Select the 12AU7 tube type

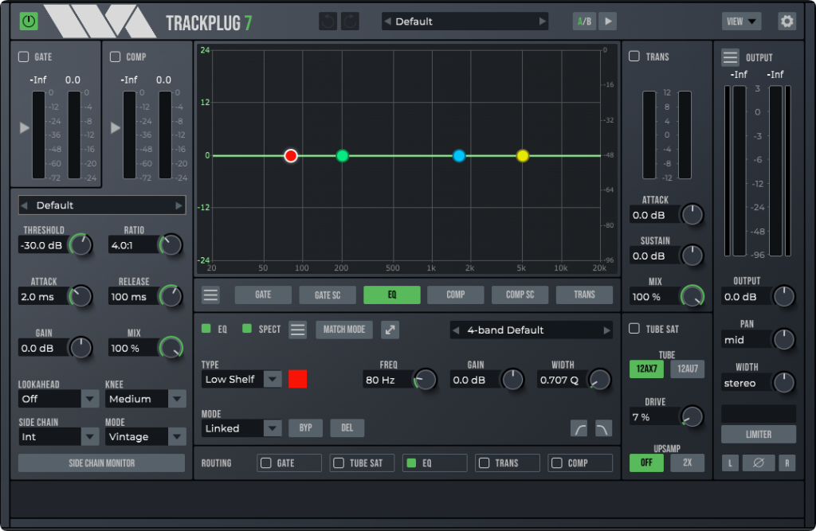(x=688, y=369)
